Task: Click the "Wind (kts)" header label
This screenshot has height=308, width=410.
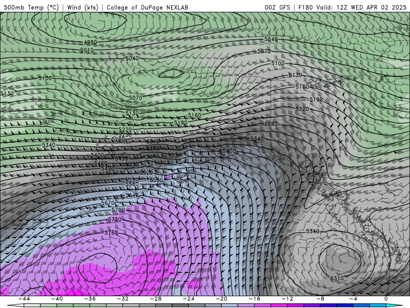Action: point(83,7)
